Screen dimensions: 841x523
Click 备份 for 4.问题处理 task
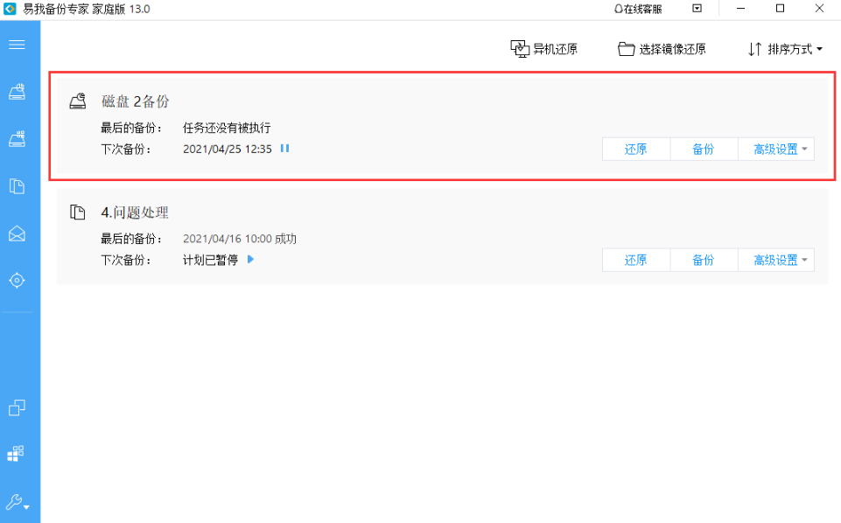coord(704,260)
